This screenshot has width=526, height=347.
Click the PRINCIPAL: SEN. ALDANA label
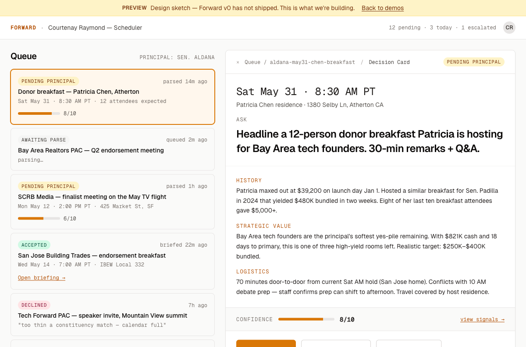pyautogui.click(x=177, y=57)
